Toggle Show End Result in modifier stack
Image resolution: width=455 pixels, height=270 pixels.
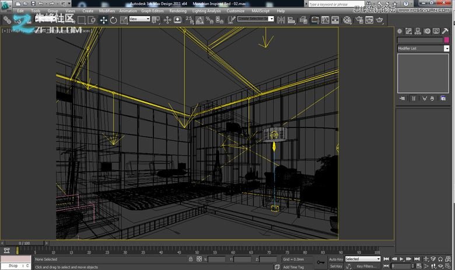click(413, 99)
